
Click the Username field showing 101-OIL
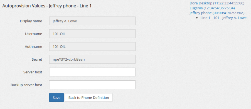[92, 34]
